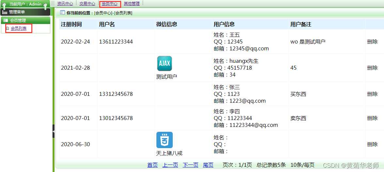Click the CSS3 avatar of 天上猪八戒

coord(164,140)
